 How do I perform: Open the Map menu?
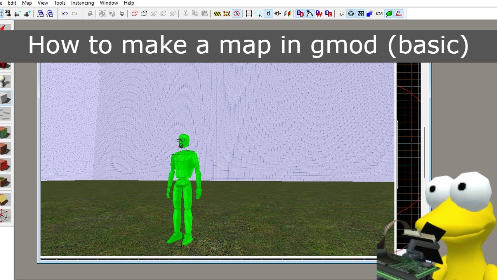[x=27, y=3]
